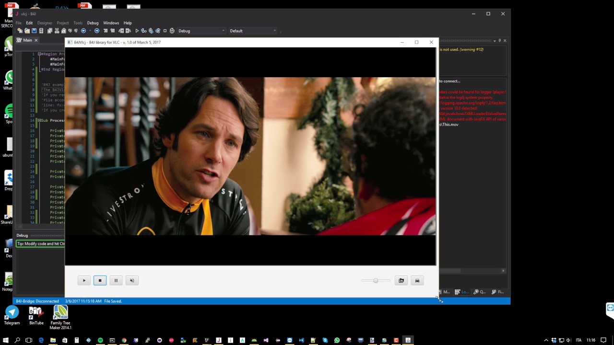Click the ITA language indicator
This screenshot has height=345, width=614.
pos(579,340)
